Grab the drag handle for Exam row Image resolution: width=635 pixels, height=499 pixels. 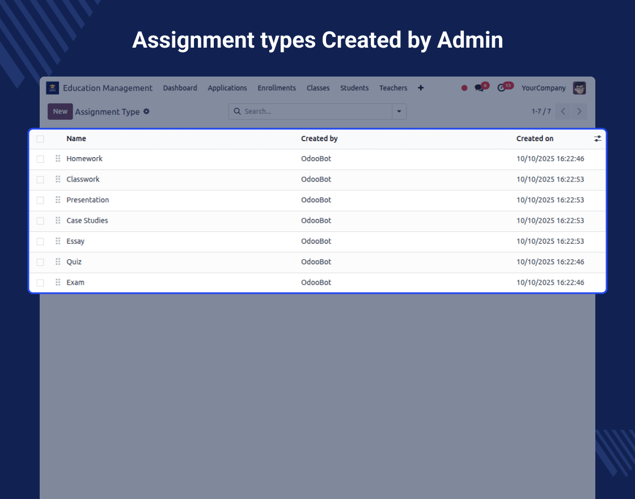click(58, 282)
